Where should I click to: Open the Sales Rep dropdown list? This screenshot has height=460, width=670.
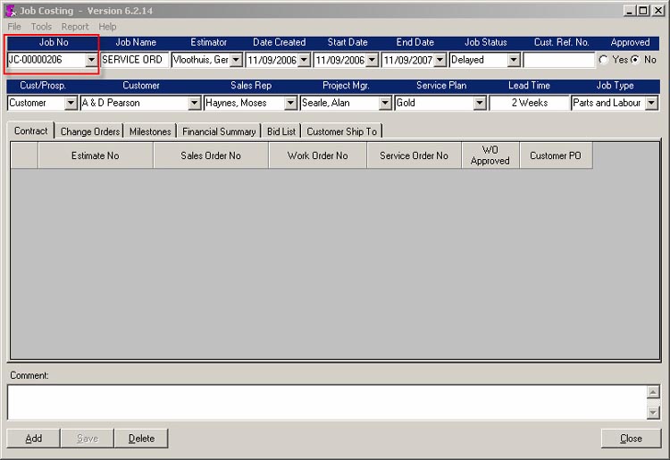pyautogui.click(x=290, y=103)
